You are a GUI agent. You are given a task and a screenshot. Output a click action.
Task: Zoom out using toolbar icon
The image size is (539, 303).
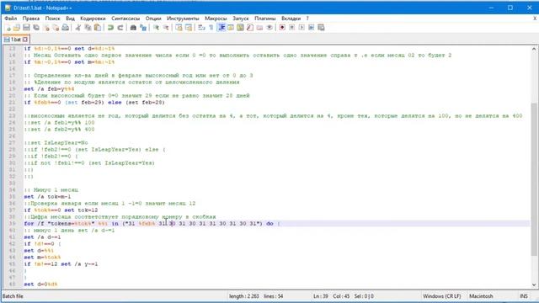[x=166, y=28]
